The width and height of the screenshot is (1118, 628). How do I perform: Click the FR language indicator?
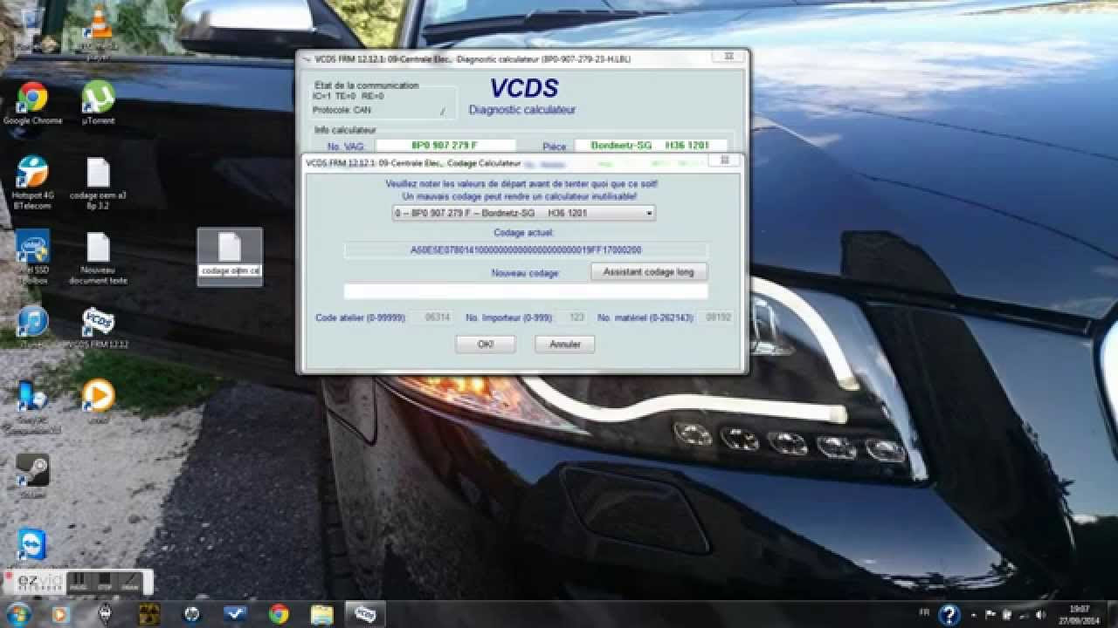point(925,613)
